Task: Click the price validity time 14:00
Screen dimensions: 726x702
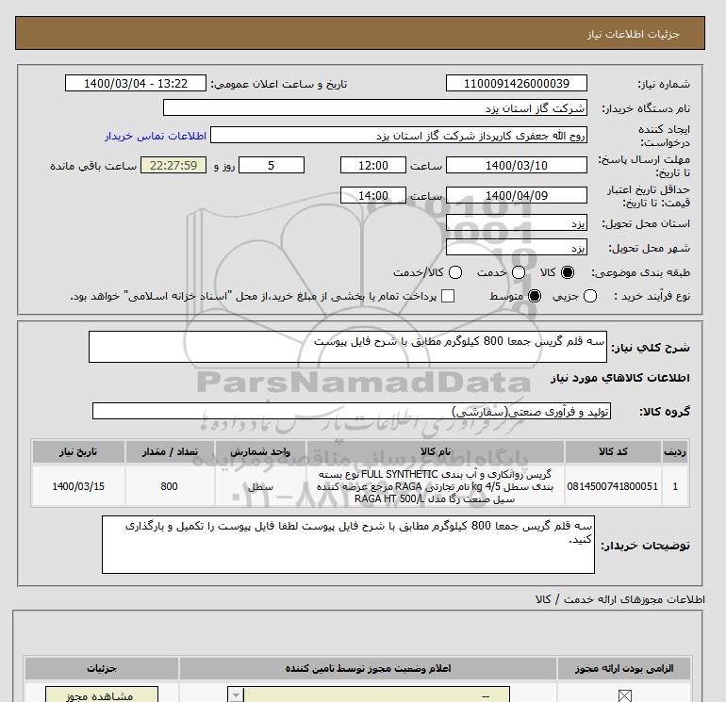Action: (x=373, y=195)
